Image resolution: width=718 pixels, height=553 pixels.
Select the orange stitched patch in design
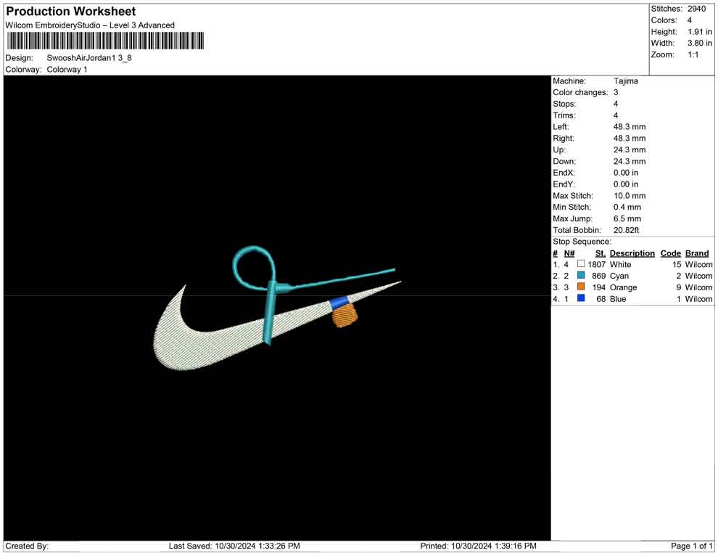coord(344,316)
